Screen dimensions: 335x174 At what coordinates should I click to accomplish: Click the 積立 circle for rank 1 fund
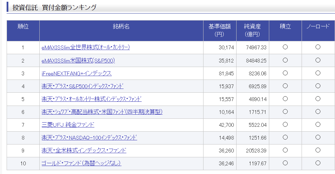285,47
